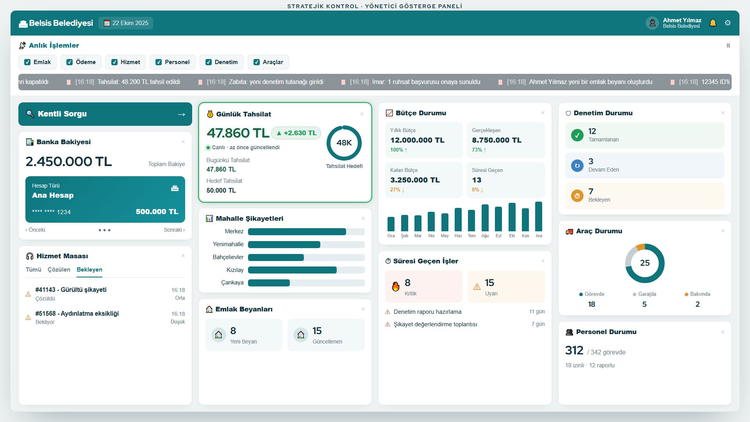The image size is (750, 422).
Task: Toggle the Denetim filter checkbox
Action: [x=209, y=62]
